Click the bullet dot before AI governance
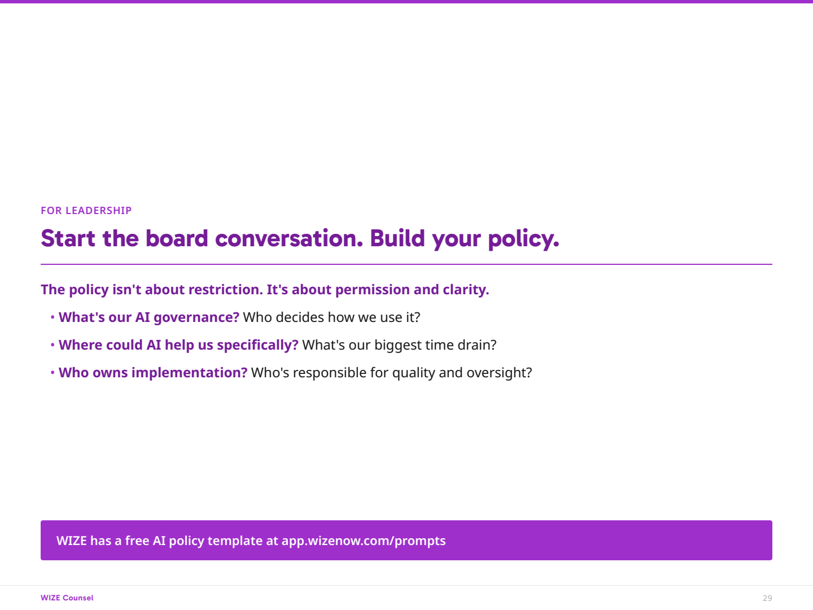 [x=53, y=317]
